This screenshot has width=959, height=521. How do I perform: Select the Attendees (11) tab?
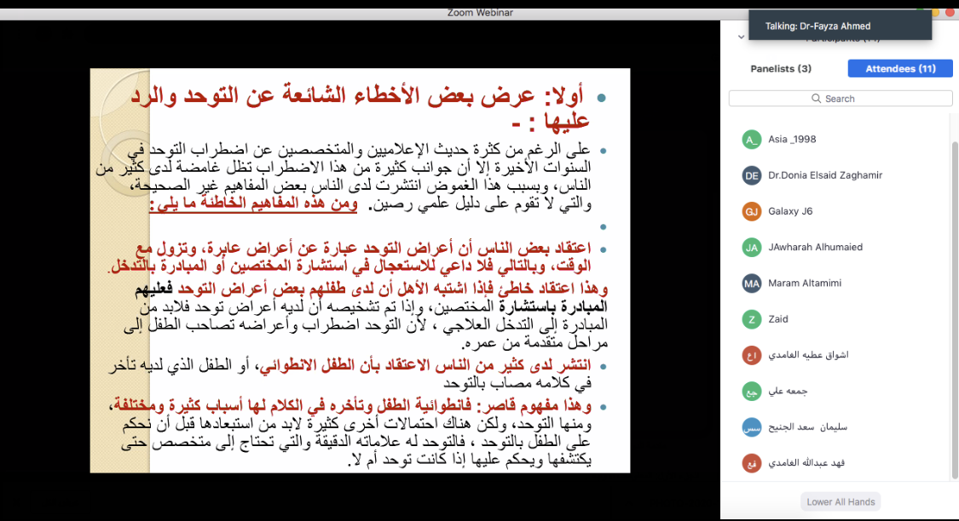(x=899, y=69)
